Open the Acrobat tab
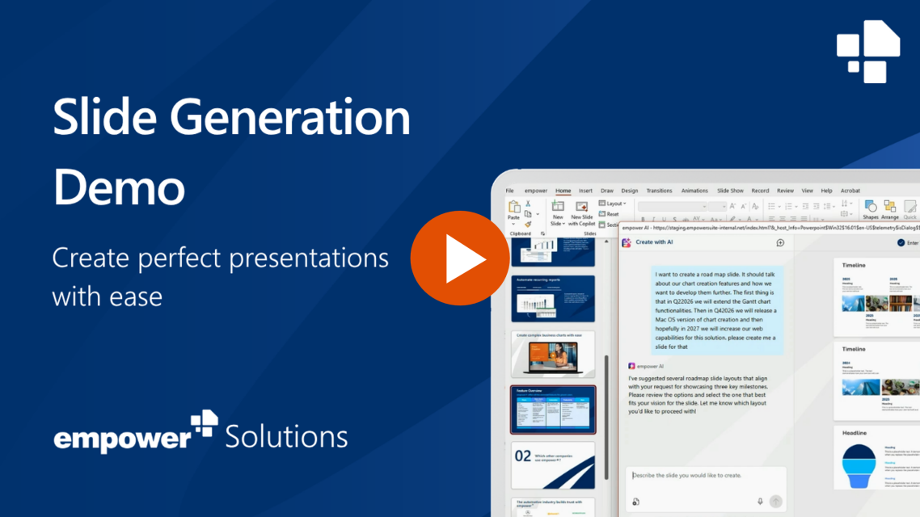920x517 pixels. click(x=850, y=191)
